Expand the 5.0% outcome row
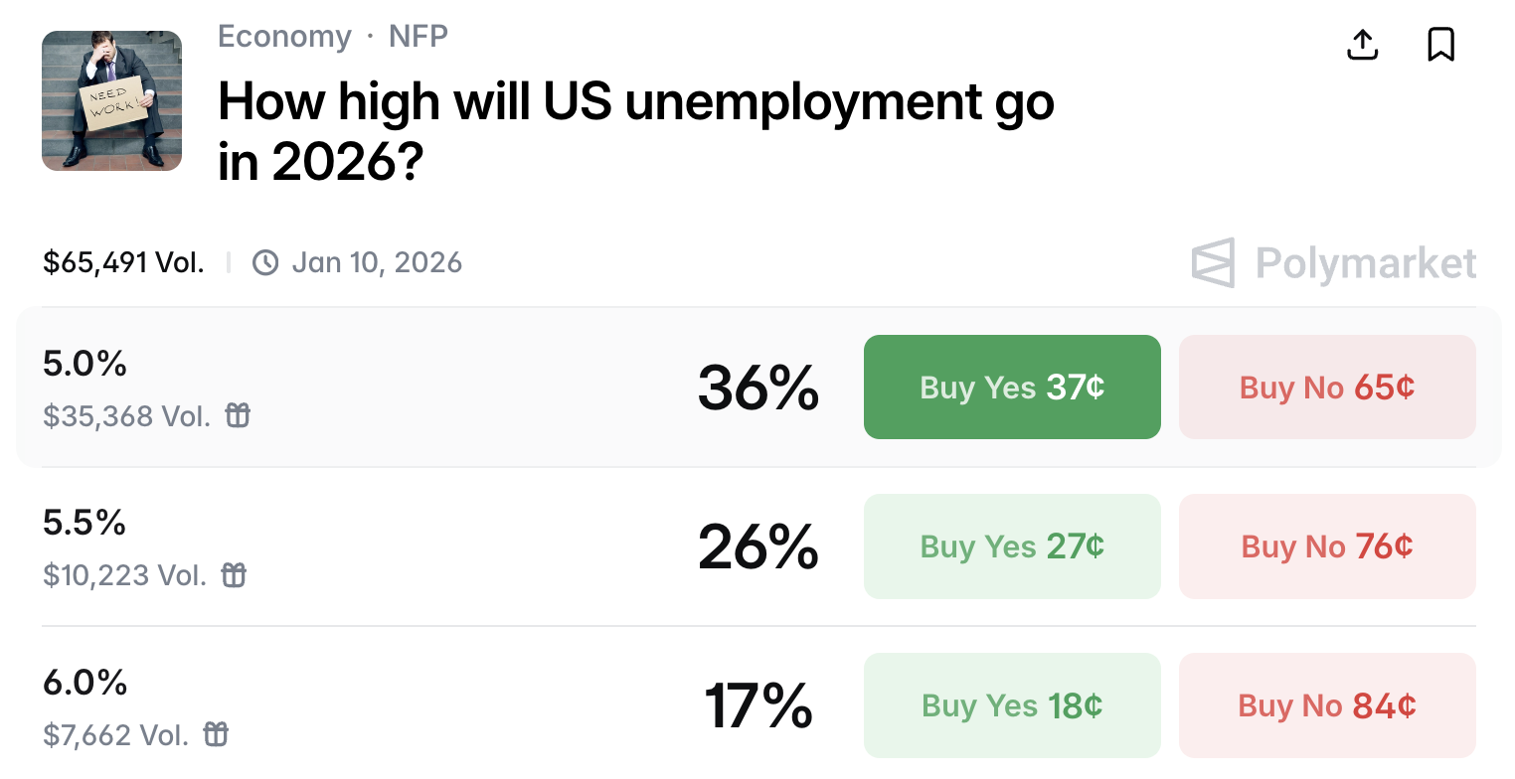The image size is (1515, 779). click(398, 388)
